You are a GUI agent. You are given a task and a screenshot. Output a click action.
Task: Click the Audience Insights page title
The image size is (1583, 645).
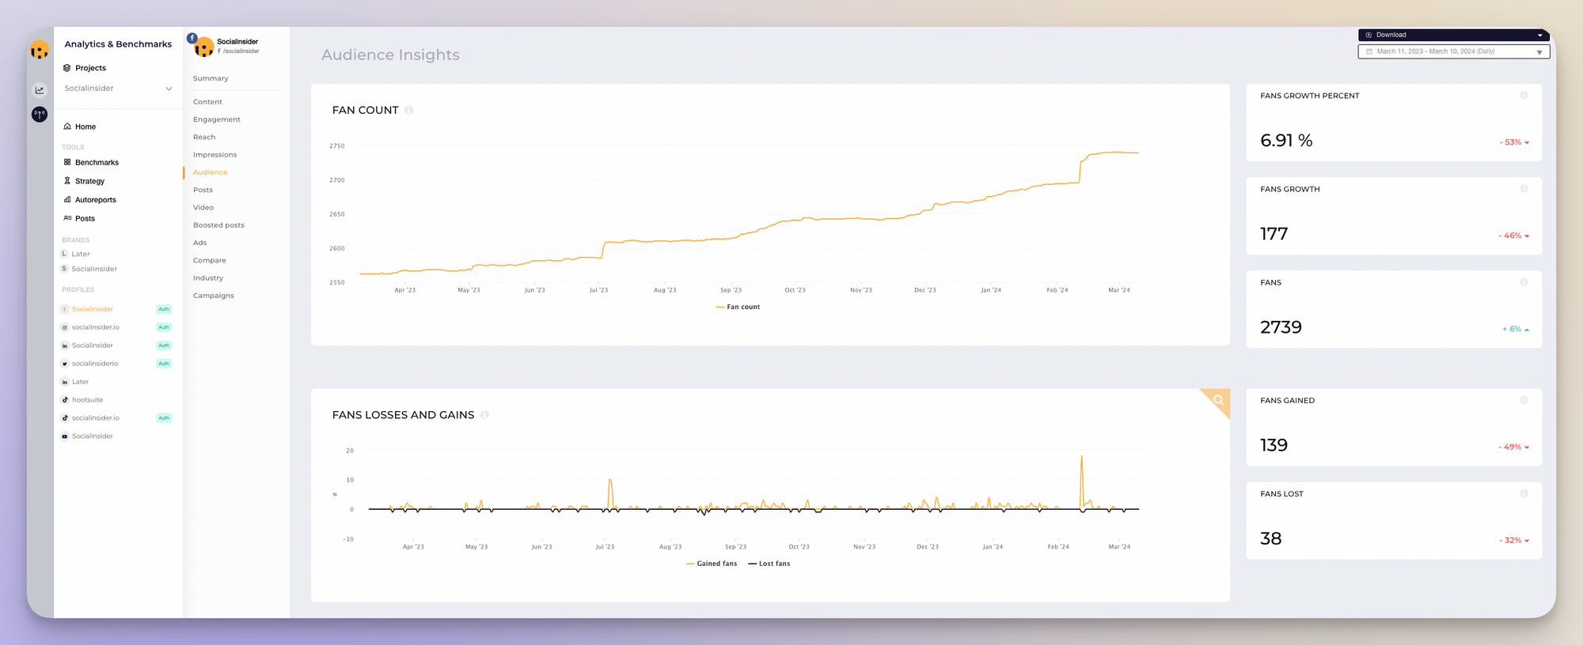coord(390,55)
